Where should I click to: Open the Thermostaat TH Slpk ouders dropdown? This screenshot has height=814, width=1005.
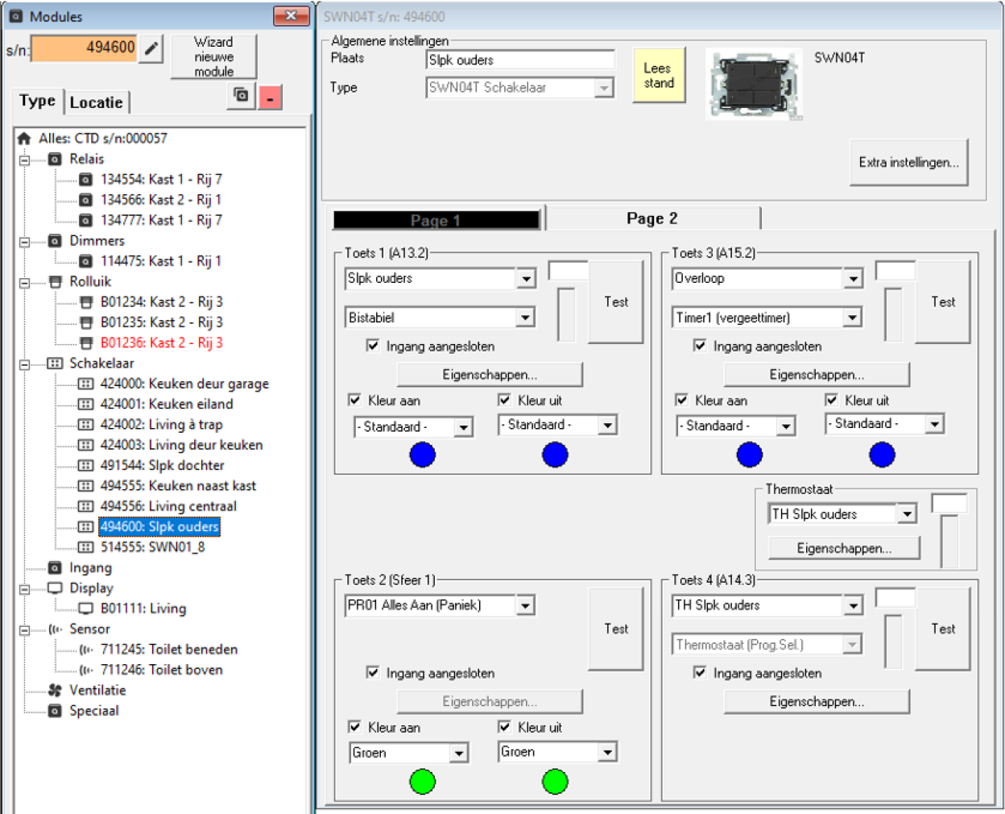coord(908,513)
